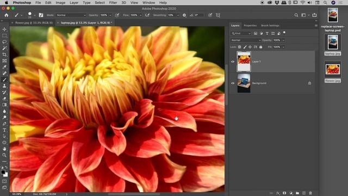
Task: Open Edit Toolbar three-dots button
Action: (4, 162)
